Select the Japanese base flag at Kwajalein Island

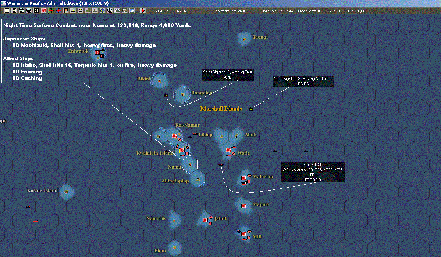pyautogui.click(x=182, y=151)
